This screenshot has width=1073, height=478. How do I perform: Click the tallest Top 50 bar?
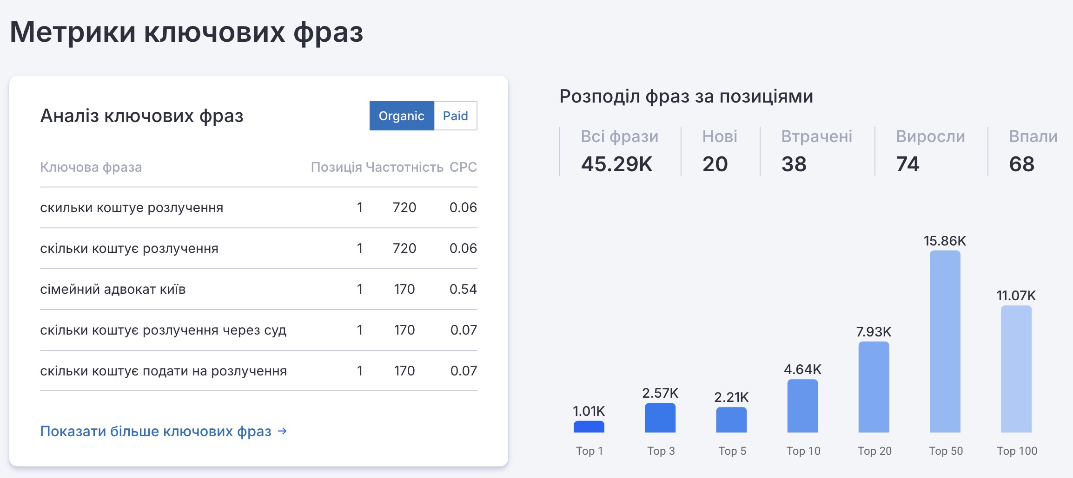(945, 342)
